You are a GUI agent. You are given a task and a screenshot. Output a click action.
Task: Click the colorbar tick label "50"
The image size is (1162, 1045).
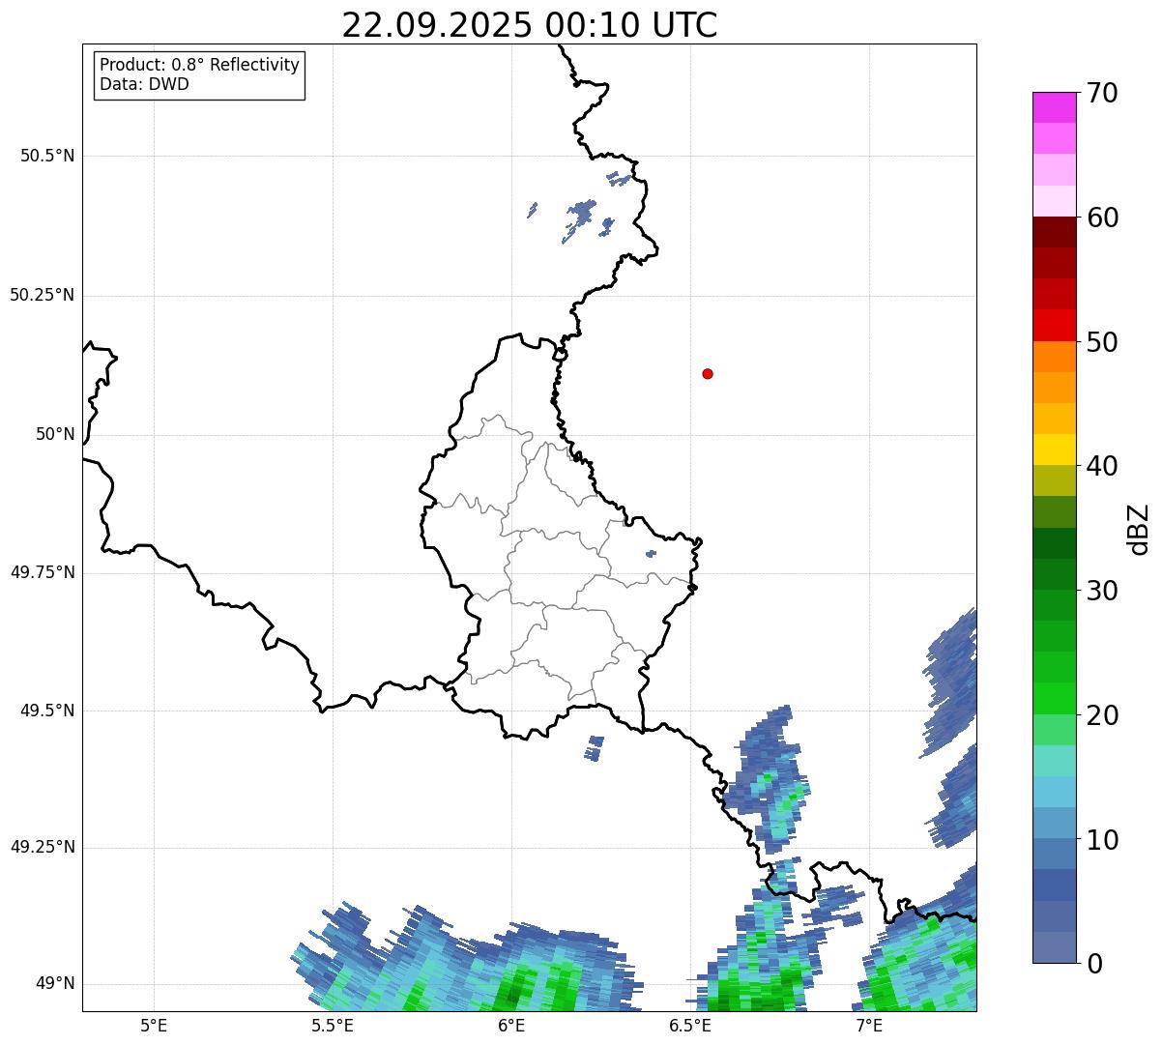pos(1103,342)
